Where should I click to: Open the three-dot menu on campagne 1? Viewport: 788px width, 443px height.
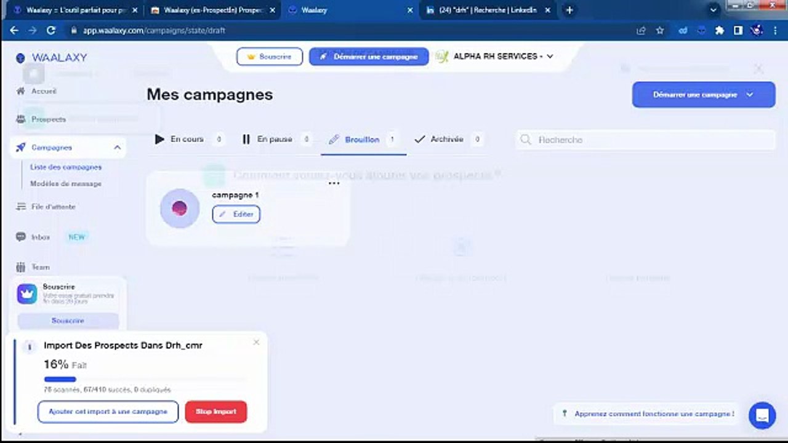point(334,183)
